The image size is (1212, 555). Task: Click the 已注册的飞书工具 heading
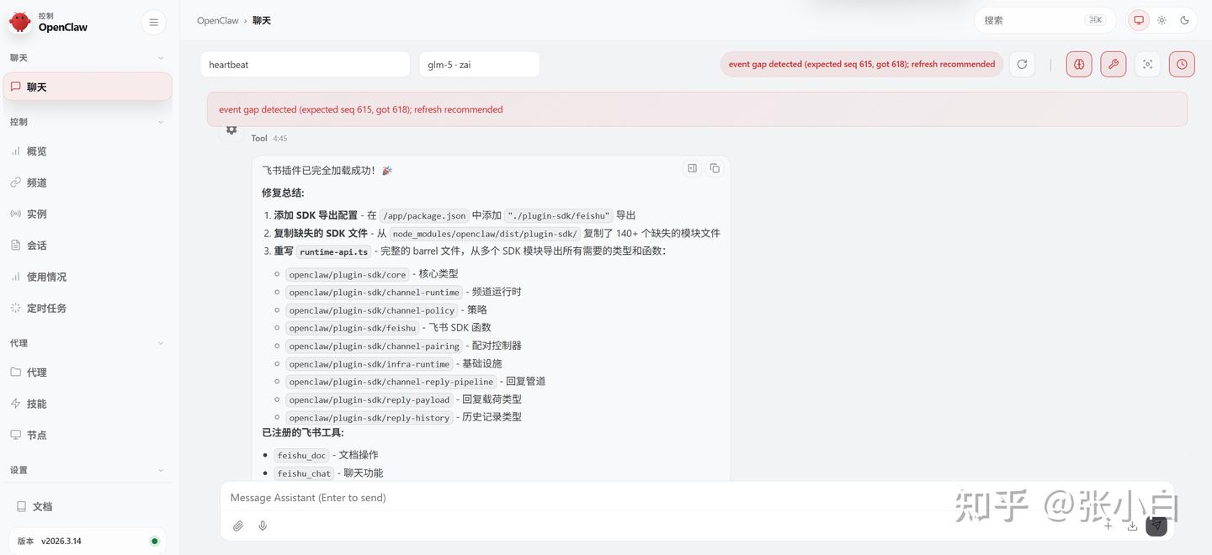tap(303, 433)
